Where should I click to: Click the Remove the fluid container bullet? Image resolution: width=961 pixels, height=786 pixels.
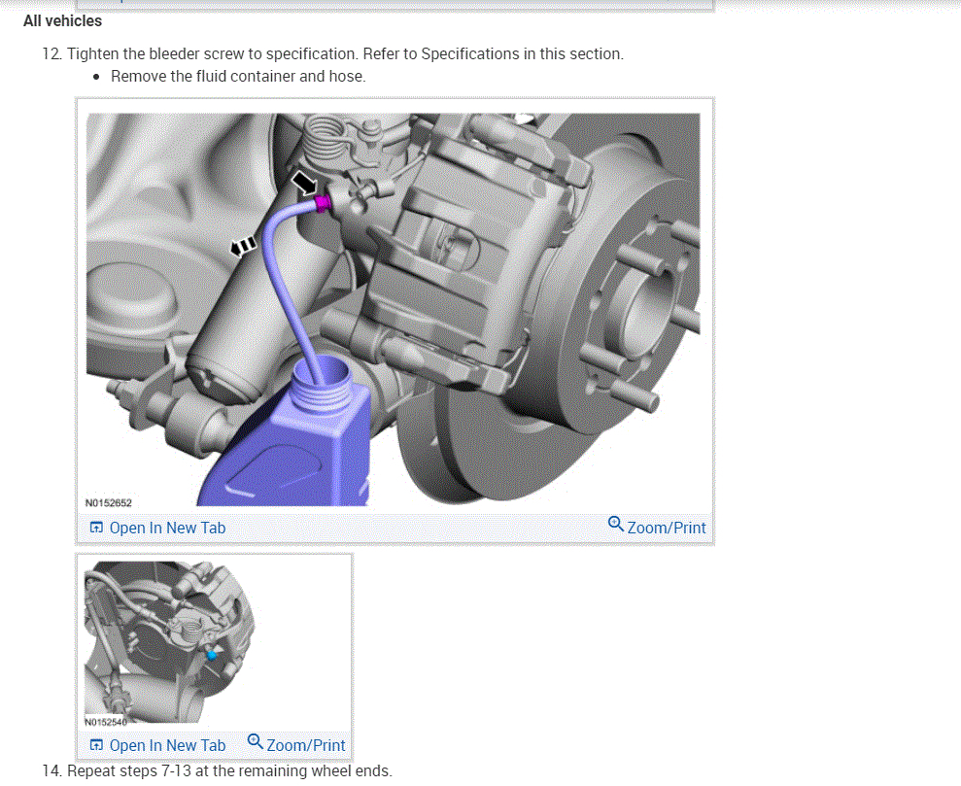[238, 77]
